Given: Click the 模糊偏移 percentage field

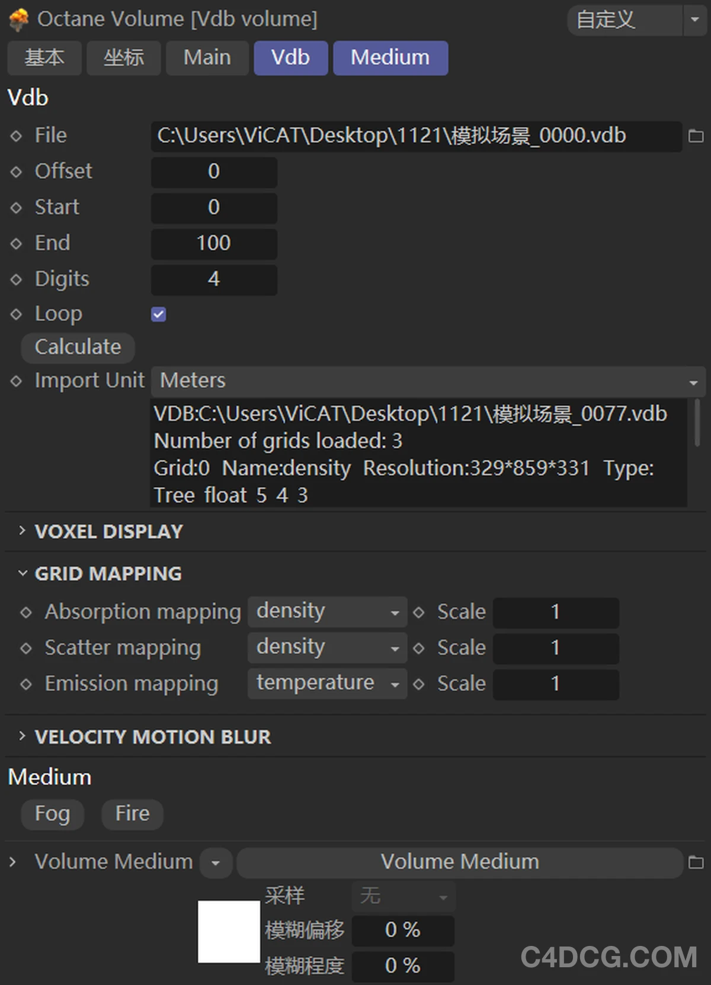Looking at the screenshot, I should [403, 931].
